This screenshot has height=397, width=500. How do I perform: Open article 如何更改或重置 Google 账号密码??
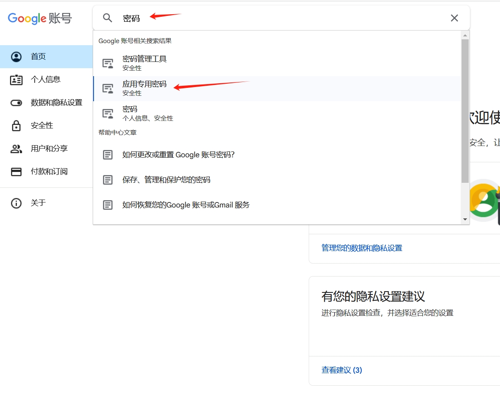point(277,155)
